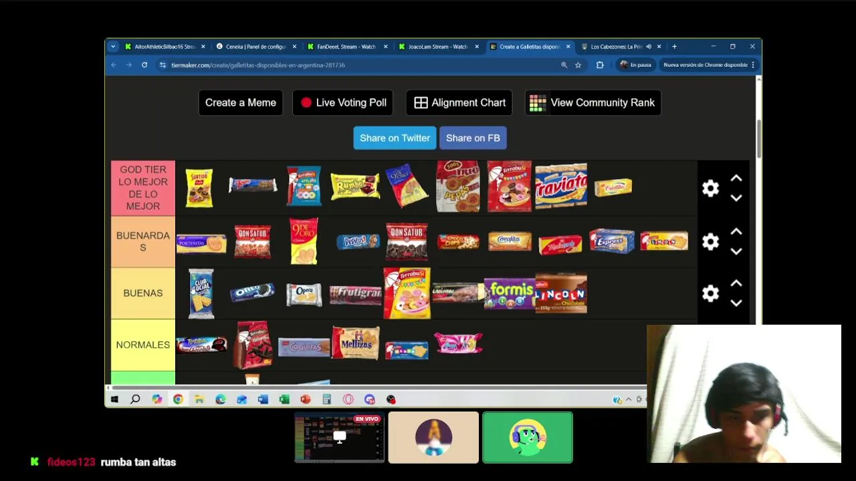Click the help tray icon
The height and width of the screenshot is (481, 856).
click(617, 399)
